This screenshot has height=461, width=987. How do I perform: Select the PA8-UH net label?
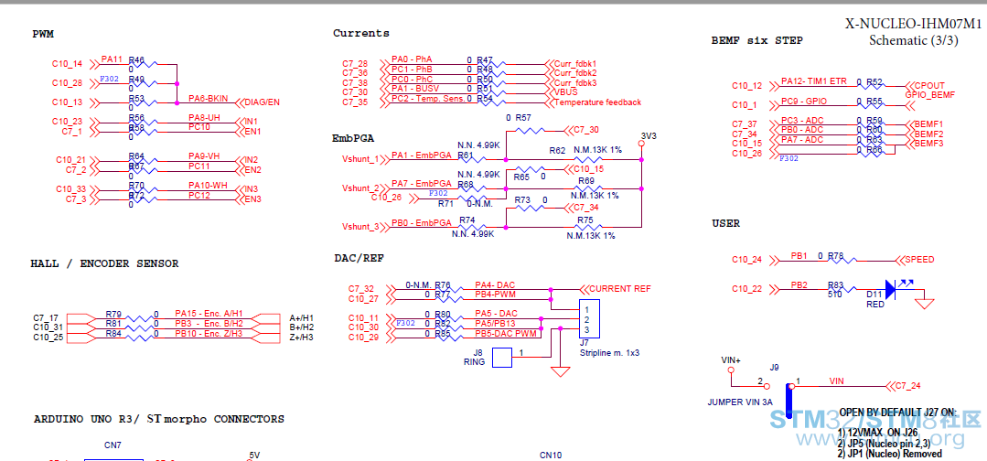pos(203,118)
